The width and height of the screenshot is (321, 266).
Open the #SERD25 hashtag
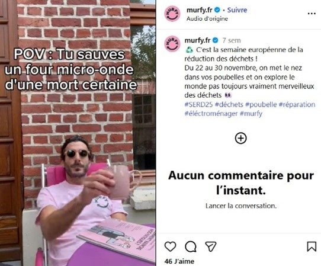point(198,104)
